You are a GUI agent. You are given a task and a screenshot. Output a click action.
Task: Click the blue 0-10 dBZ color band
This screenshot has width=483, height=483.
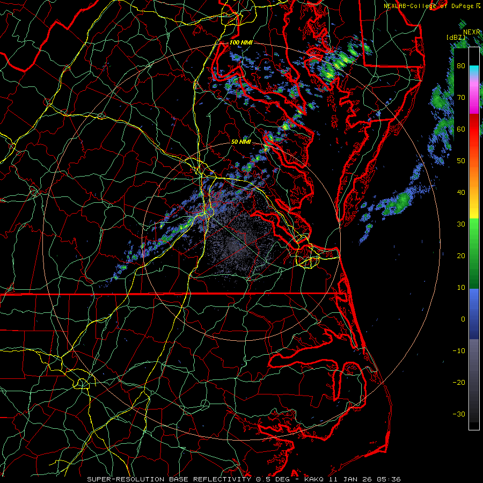pos(474,303)
